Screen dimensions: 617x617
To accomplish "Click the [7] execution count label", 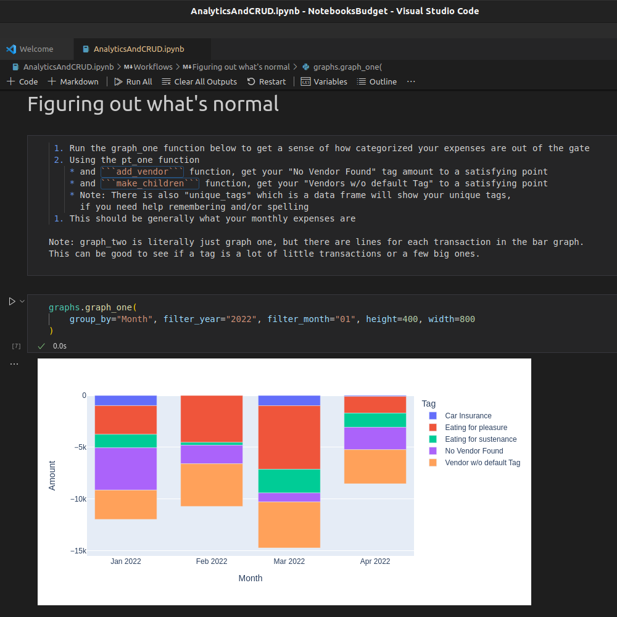I will coord(16,346).
